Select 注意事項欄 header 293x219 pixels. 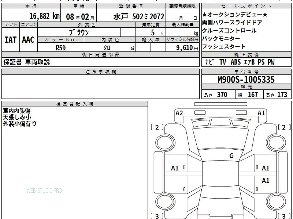(100, 72)
